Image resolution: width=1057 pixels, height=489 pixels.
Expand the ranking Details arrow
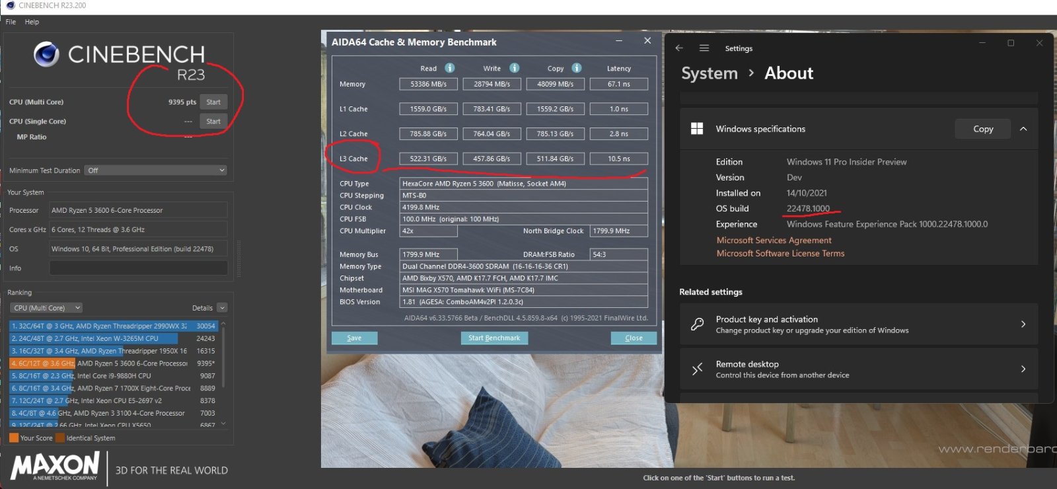[222, 308]
